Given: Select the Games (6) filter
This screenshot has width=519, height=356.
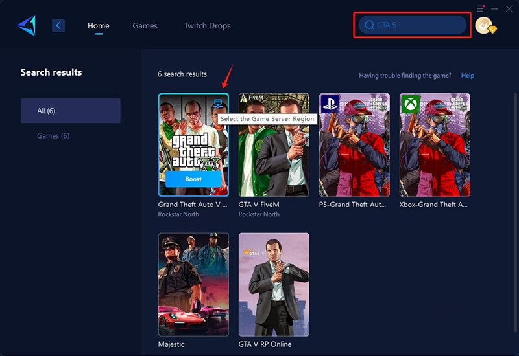Looking at the screenshot, I should (53, 136).
